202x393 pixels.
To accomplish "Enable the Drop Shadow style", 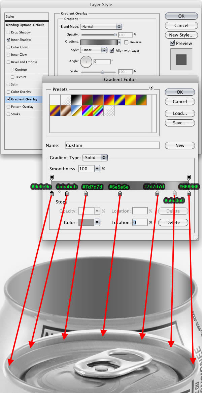I will (x=8, y=32).
